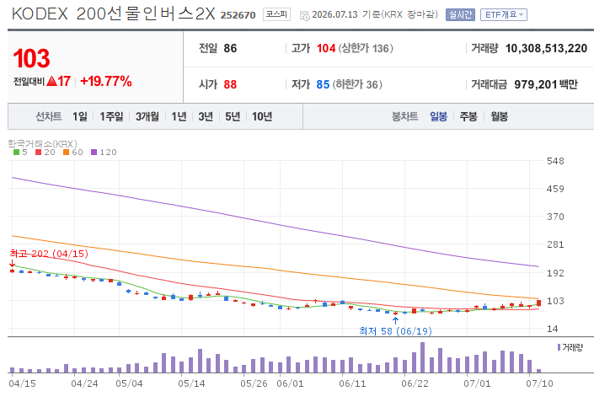Click the red down arrow at the 최고 202 marker
This screenshot has height=402, width=594.
12,263
